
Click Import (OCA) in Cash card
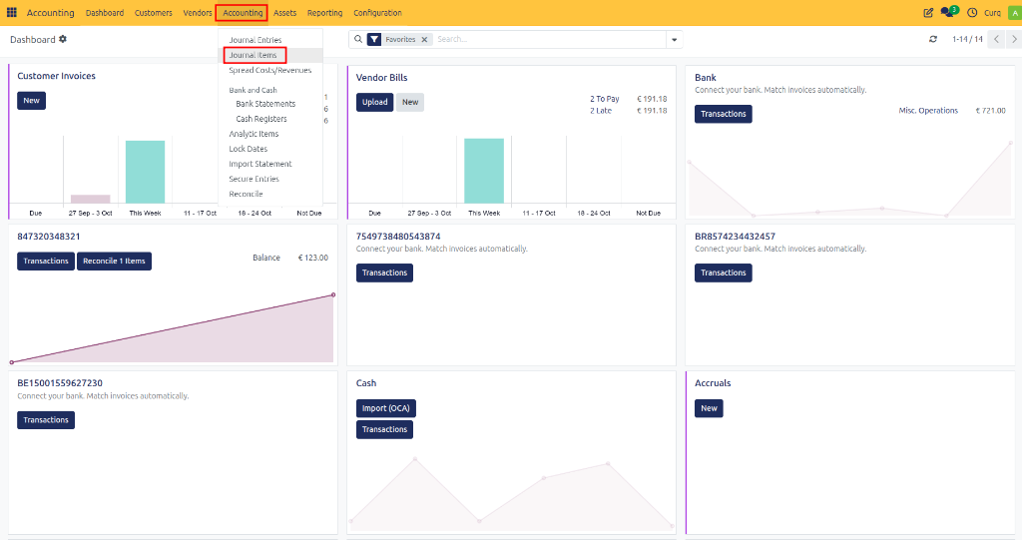tap(386, 408)
